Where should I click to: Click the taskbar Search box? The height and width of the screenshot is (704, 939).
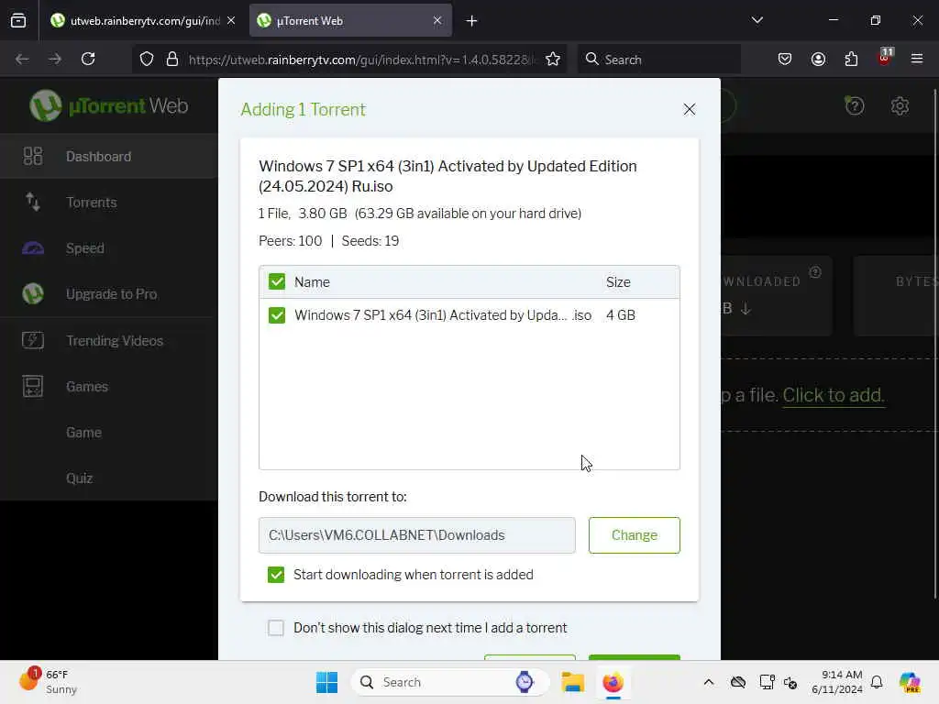pos(449,682)
